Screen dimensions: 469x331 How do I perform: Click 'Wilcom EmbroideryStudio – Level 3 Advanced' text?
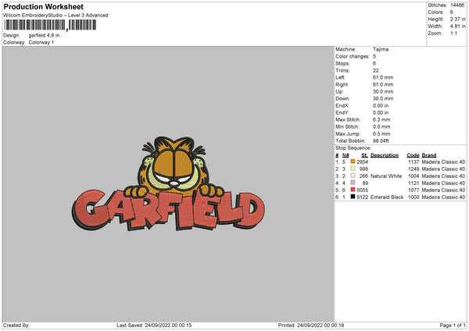tap(55, 16)
